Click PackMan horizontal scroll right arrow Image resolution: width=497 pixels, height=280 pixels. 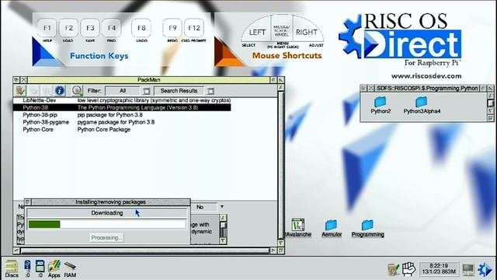point(273,250)
